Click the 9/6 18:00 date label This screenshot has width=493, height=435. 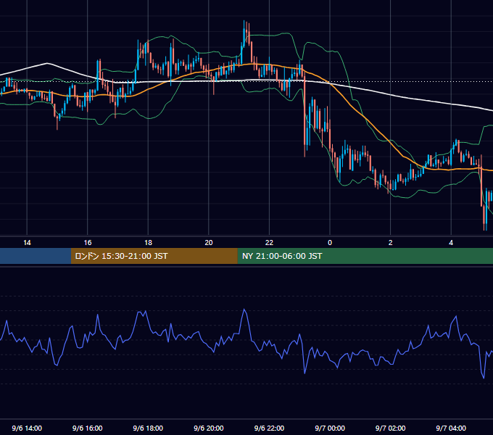point(148,428)
